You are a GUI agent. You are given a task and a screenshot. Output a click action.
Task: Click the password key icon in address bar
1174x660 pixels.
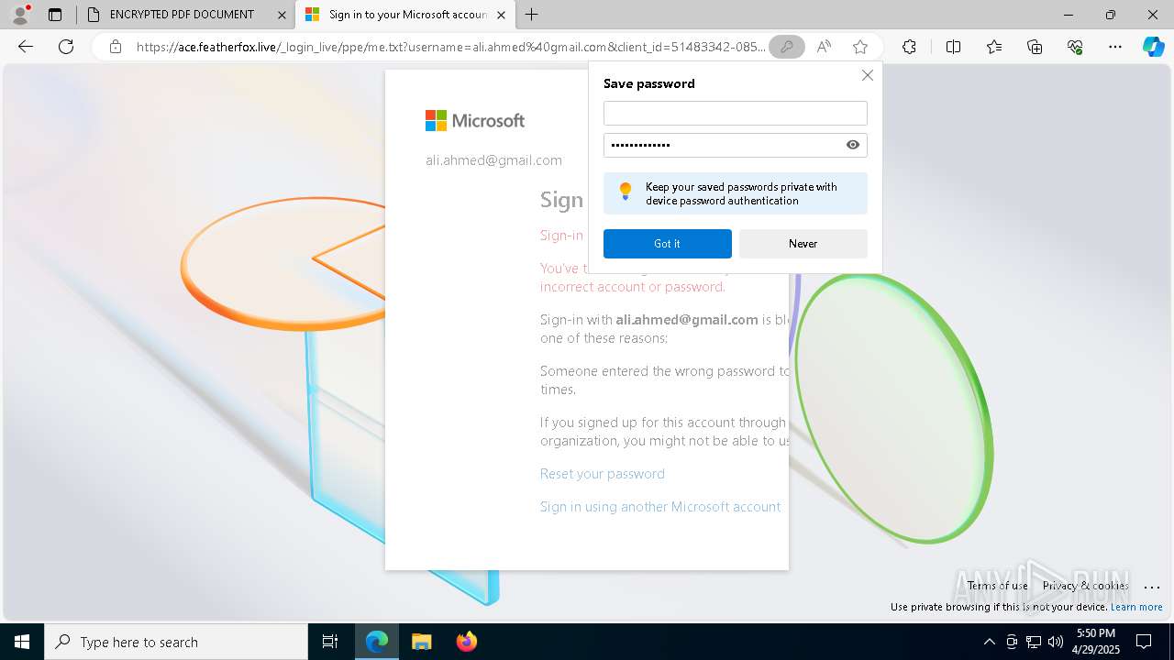[x=786, y=47]
